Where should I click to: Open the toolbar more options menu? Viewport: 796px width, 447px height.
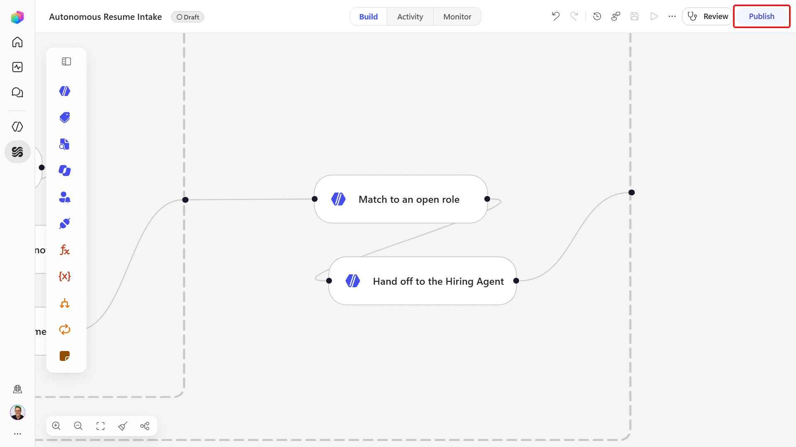tap(672, 16)
